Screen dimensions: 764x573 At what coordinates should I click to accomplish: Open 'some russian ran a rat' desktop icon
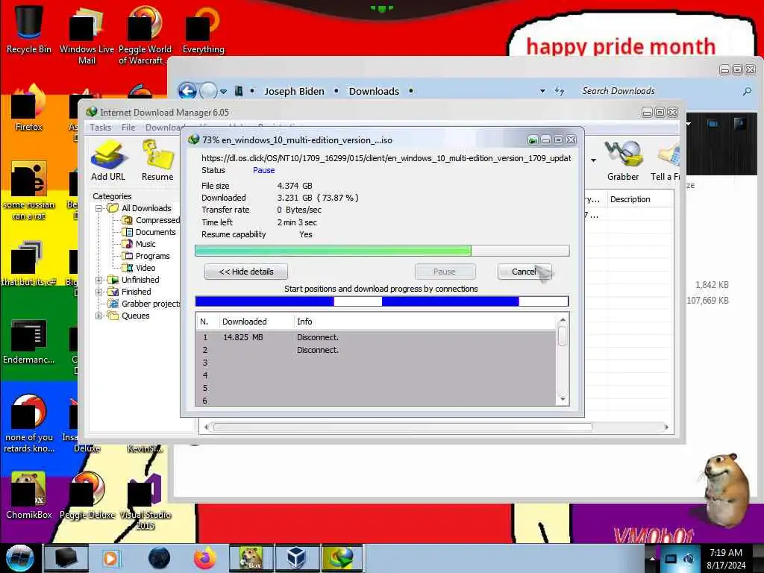click(29, 190)
